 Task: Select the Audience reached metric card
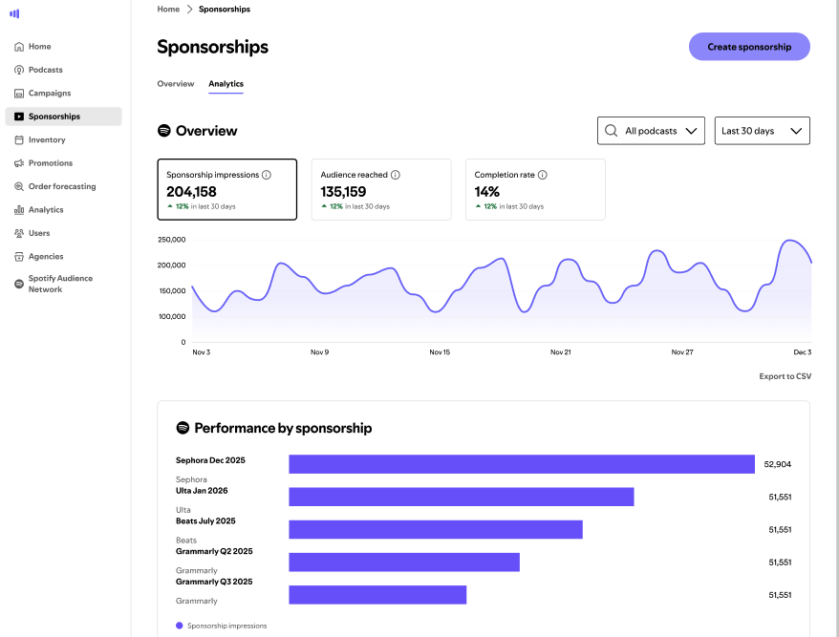pos(381,189)
